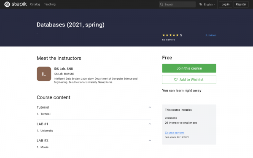
Task: Open the 3 reviews link
Action: pyautogui.click(x=211, y=35)
